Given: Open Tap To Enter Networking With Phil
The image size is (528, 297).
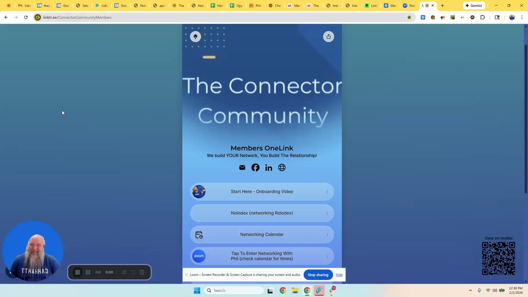Looking at the screenshot, I should point(262,256).
